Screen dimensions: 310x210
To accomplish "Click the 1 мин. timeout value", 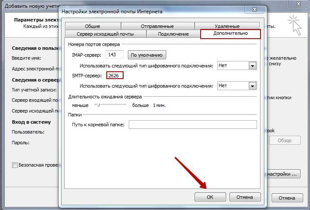I will (x=159, y=105).
